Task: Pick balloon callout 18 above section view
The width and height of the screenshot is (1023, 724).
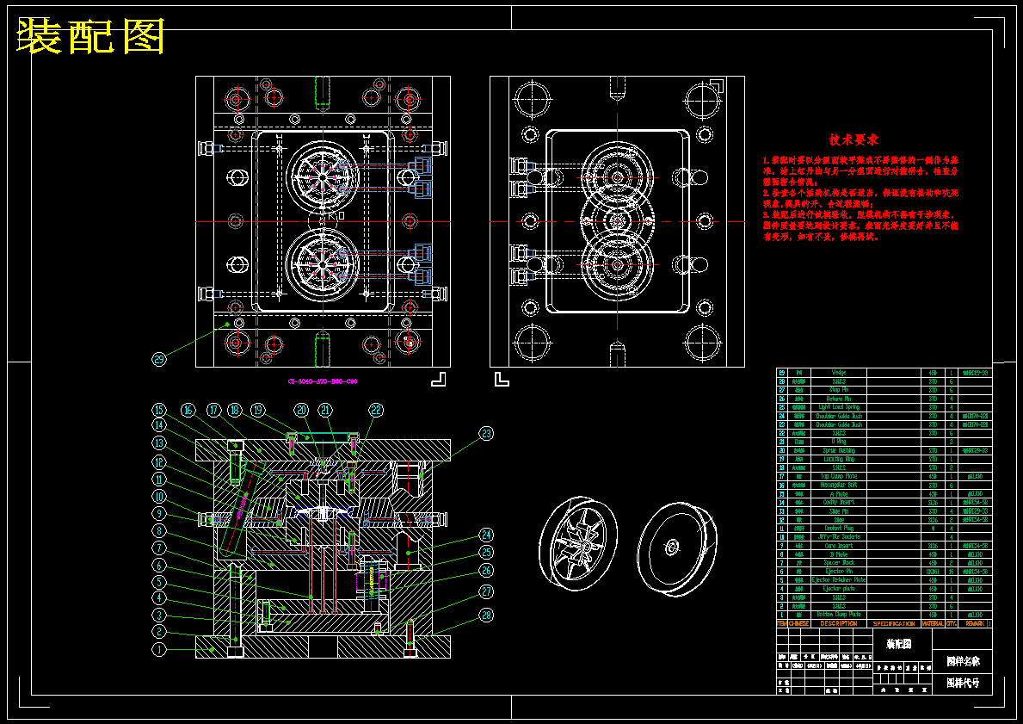Action: [236, 410]
